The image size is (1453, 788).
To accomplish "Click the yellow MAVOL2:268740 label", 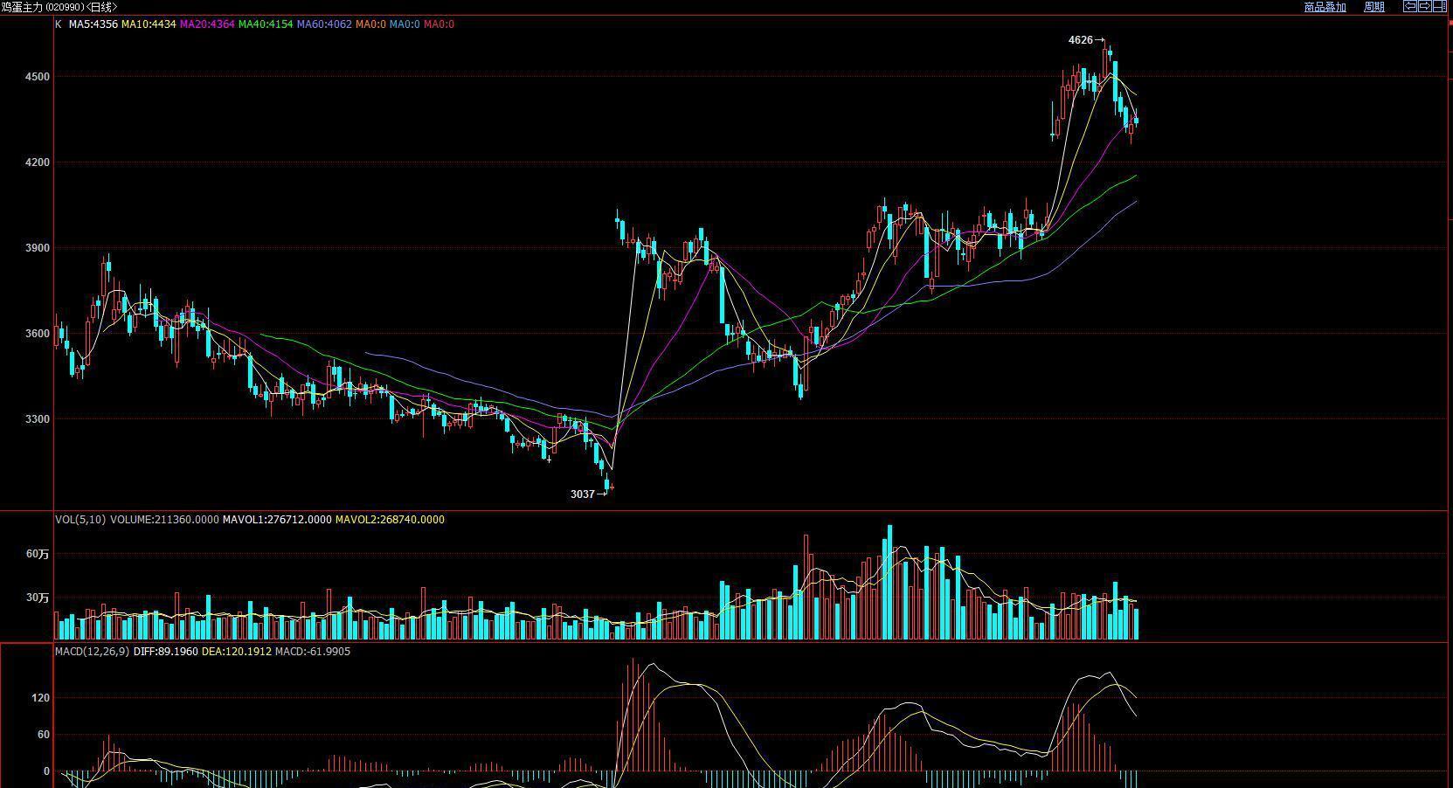I will coord(390,520).
